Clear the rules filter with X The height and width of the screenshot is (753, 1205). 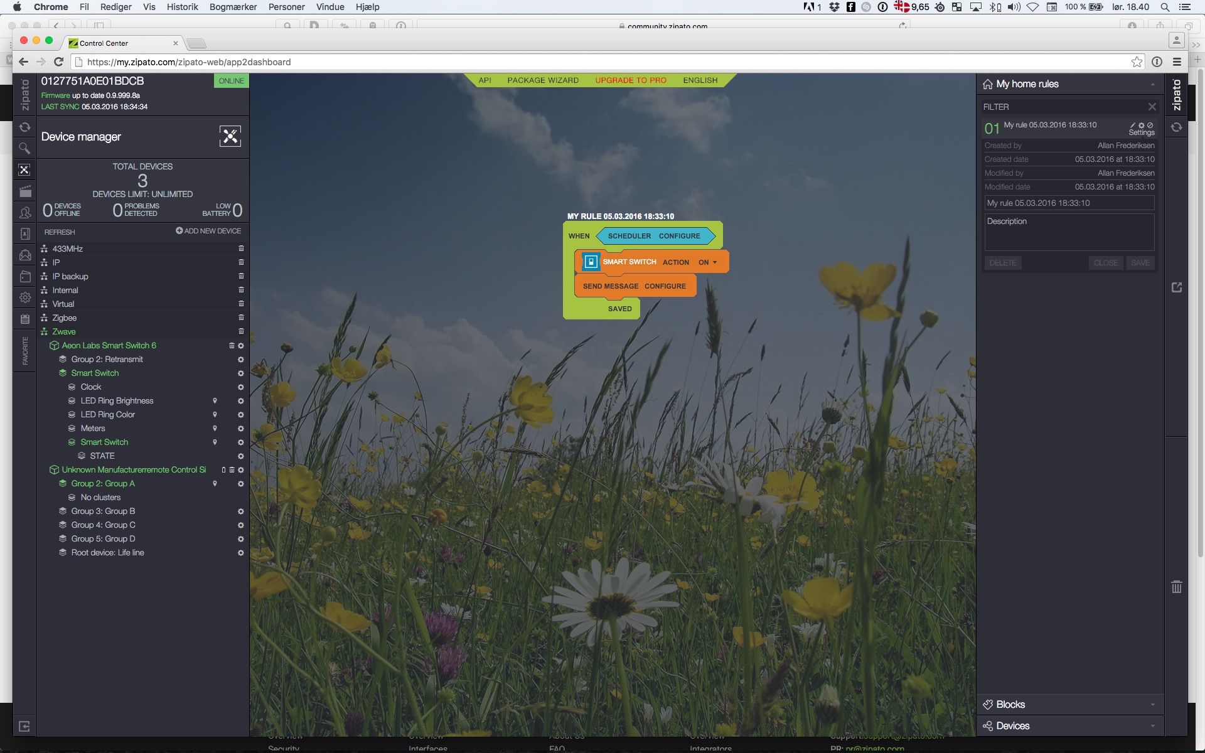[x=1152, y=107]
